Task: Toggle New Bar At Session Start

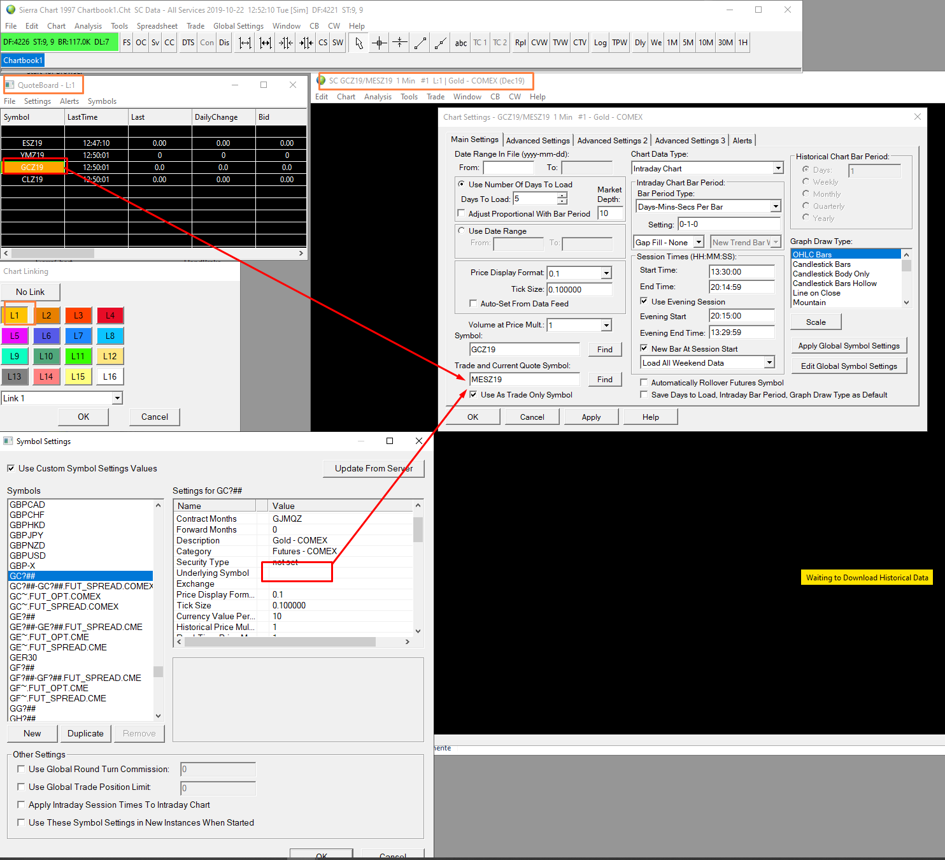Action: (x=644, y=348)
